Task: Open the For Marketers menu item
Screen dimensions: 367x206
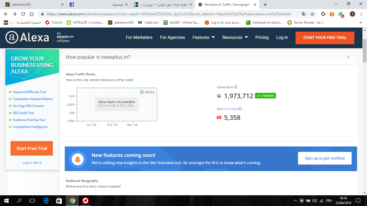Action: coord(139,38)
